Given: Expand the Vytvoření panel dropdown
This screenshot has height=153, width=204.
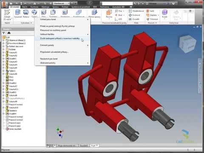Looking at the screenshot, I should pos(26,23).
